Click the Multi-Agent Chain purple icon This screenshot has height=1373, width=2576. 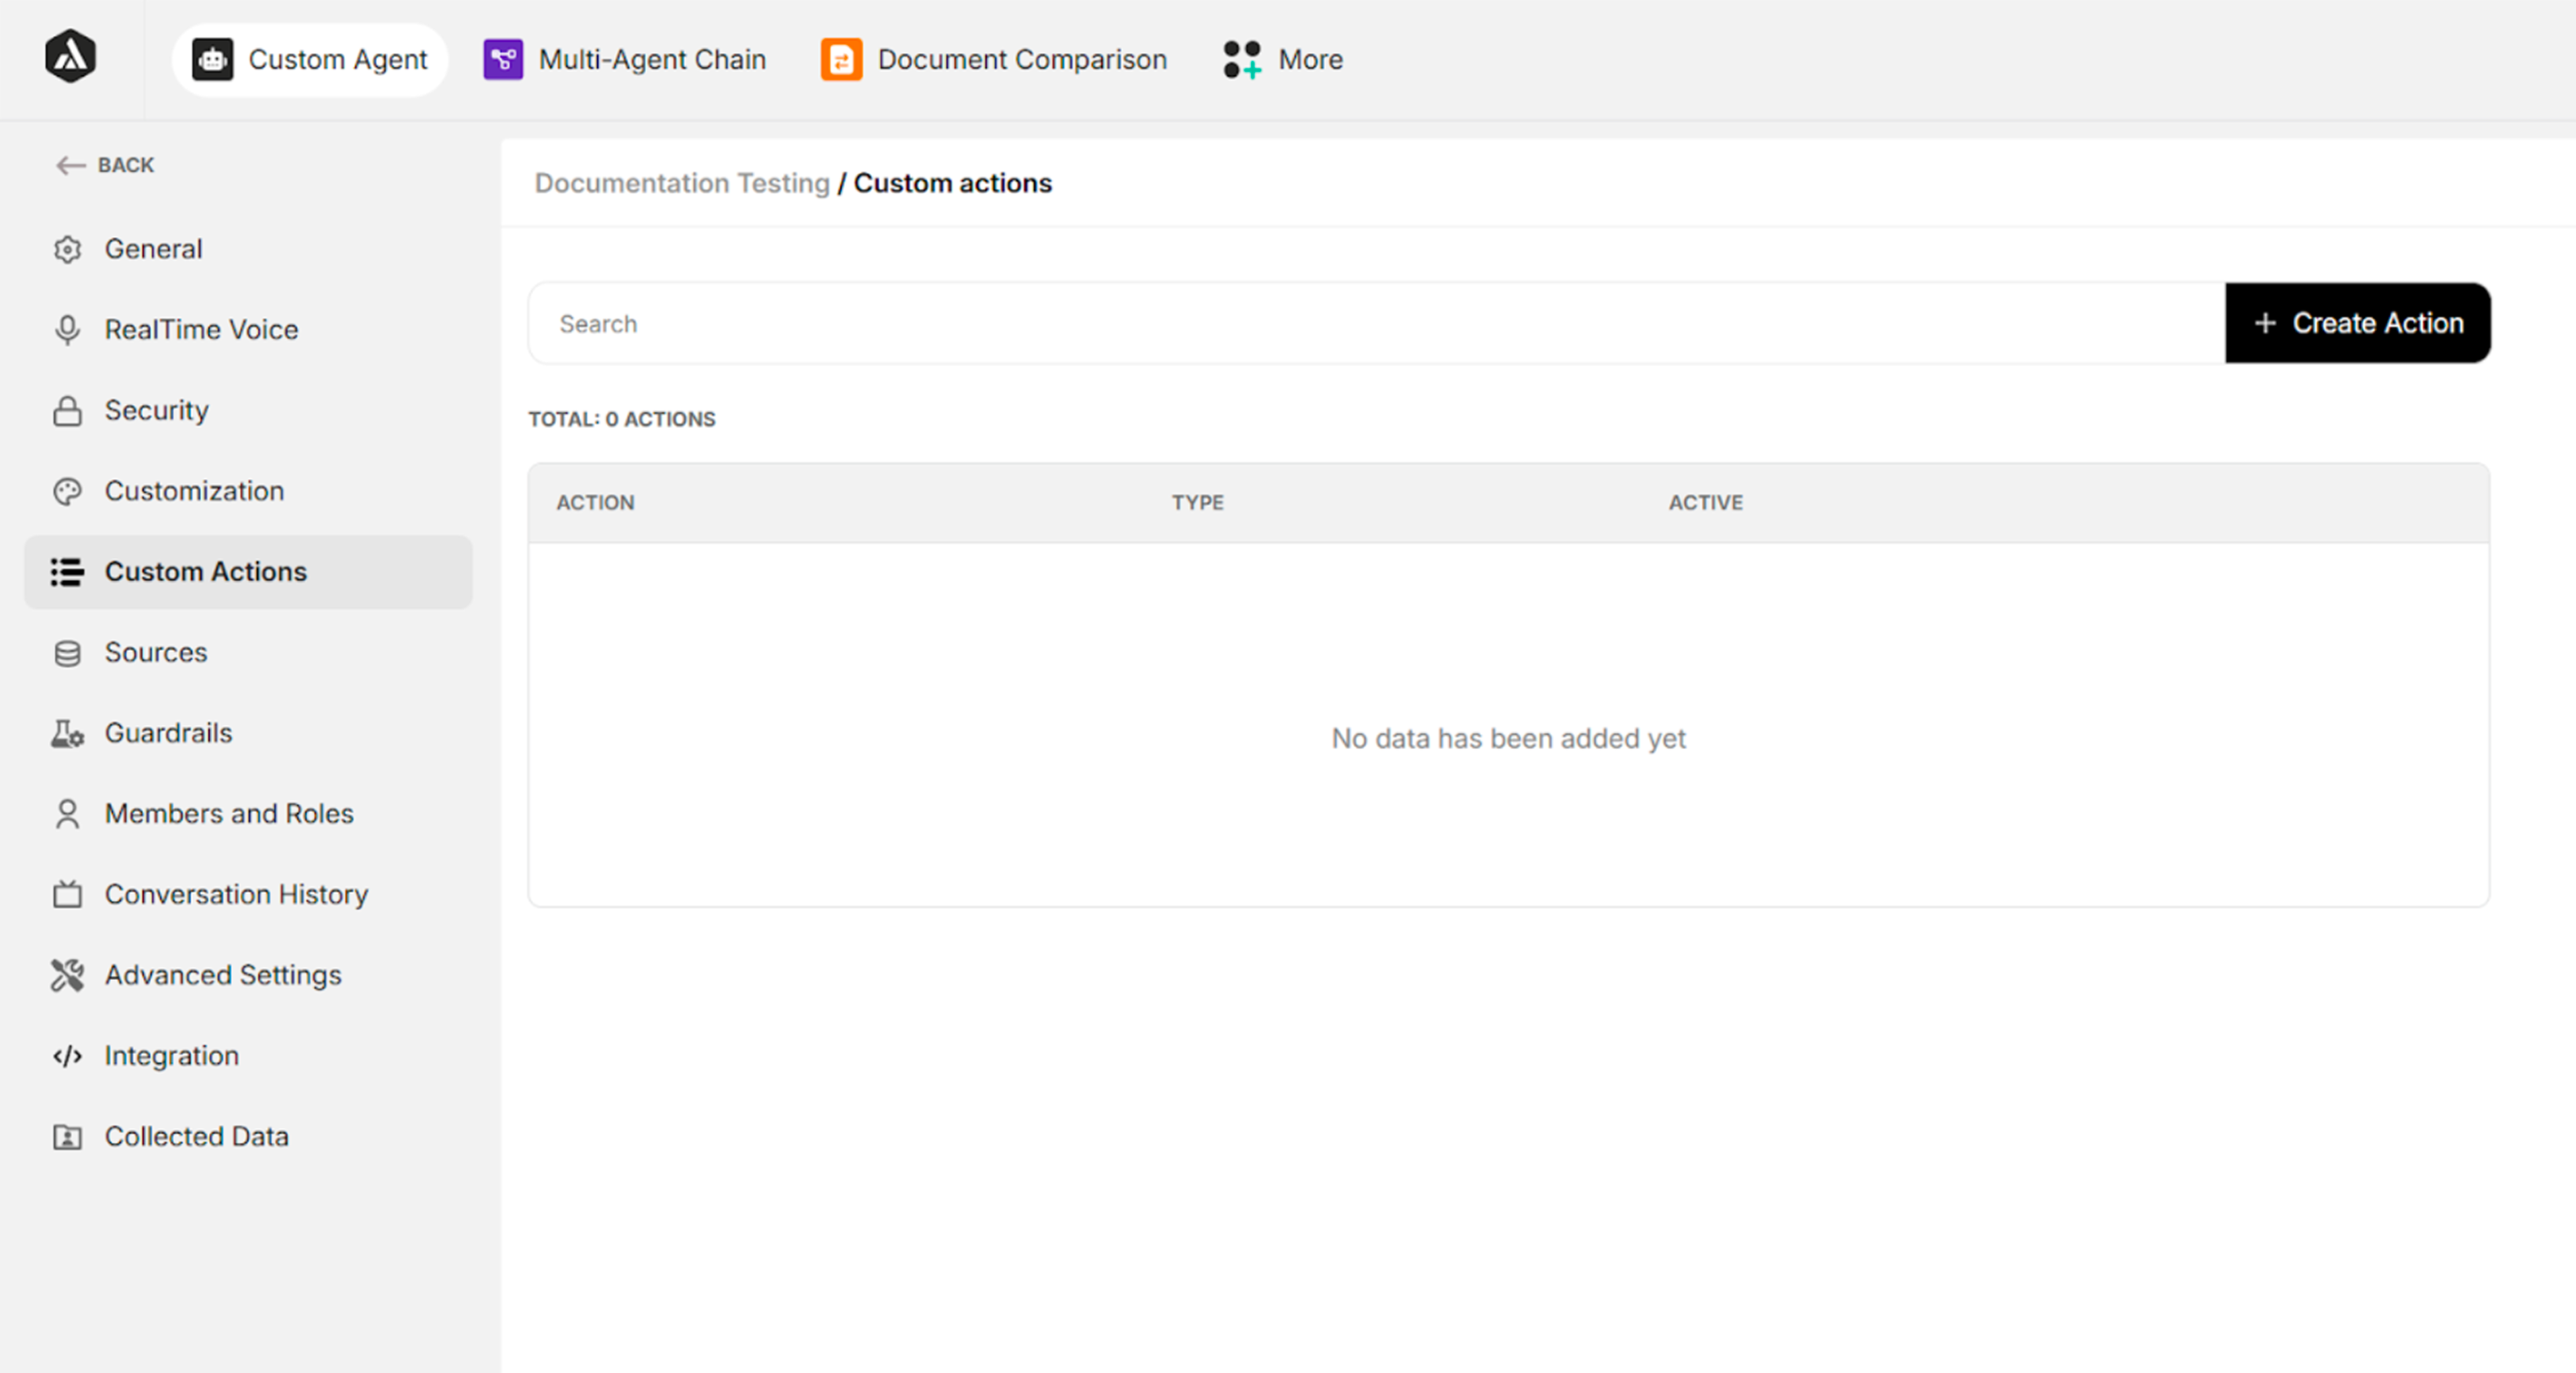tap(503, 59)
